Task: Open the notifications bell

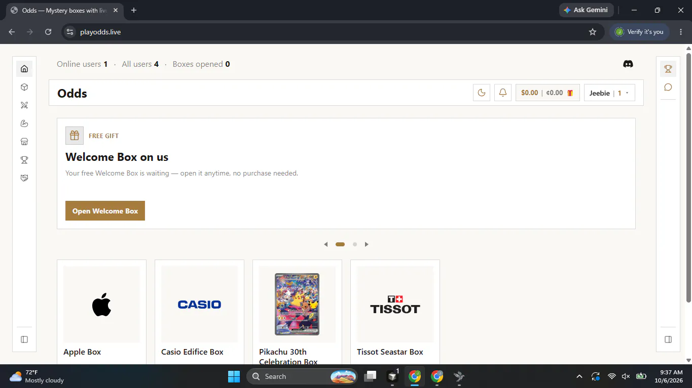Action: [503, 93]
